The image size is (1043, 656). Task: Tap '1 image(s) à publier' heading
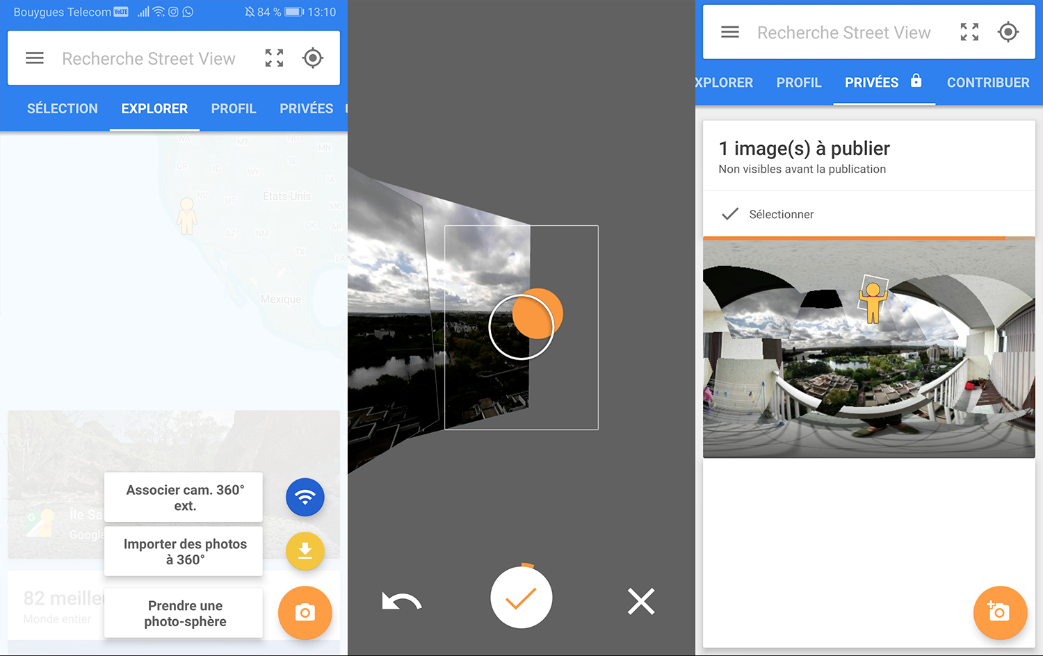[x=804, y=148]
